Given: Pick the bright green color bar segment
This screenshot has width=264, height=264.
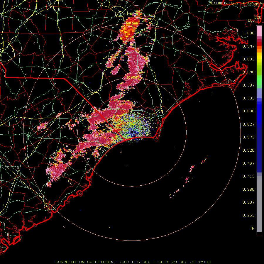Looking at the screenshot, I should pos(259,80).
